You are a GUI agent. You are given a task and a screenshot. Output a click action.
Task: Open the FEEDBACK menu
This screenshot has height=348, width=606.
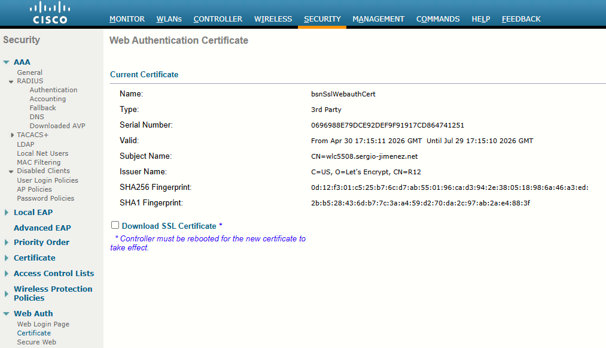(x=521, y=19)
